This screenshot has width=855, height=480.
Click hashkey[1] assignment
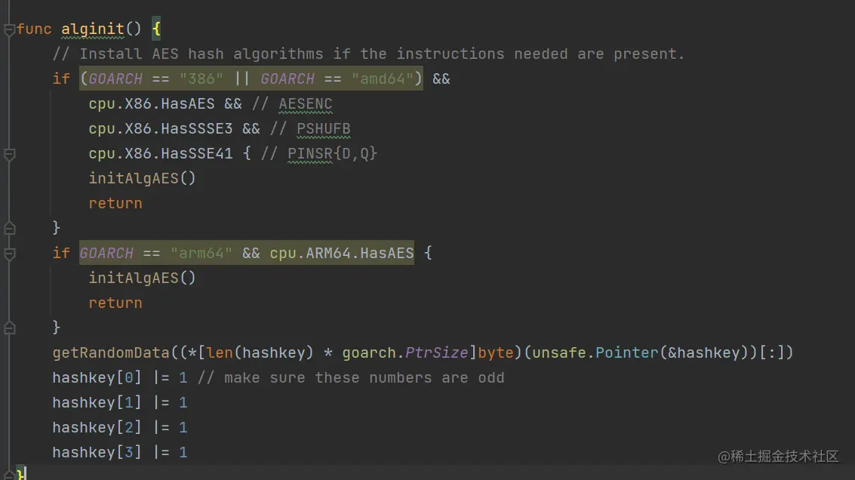click(x=120, y=402)
